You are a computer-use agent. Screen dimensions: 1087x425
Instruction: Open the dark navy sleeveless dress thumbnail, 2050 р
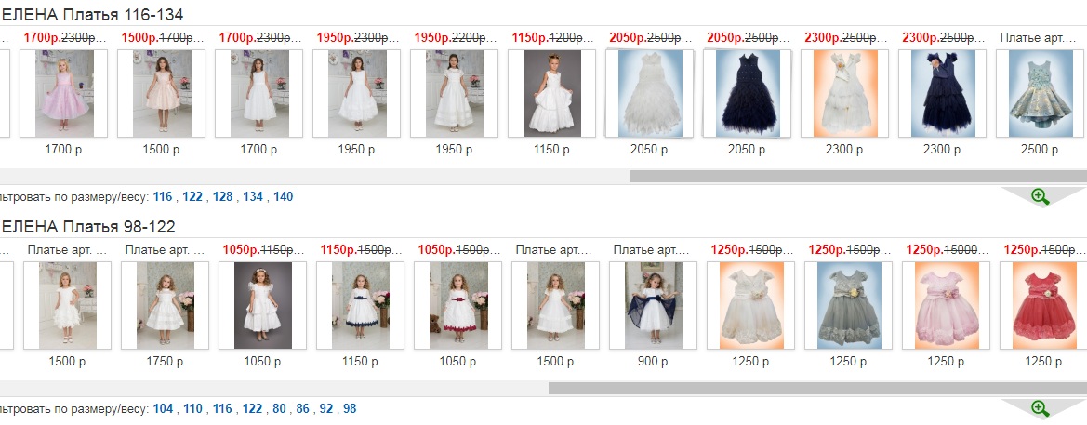pos(748,94)
